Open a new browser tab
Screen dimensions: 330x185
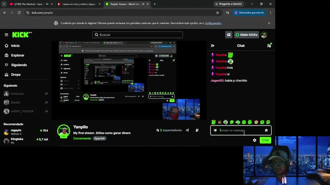click(x=154, y=4)
